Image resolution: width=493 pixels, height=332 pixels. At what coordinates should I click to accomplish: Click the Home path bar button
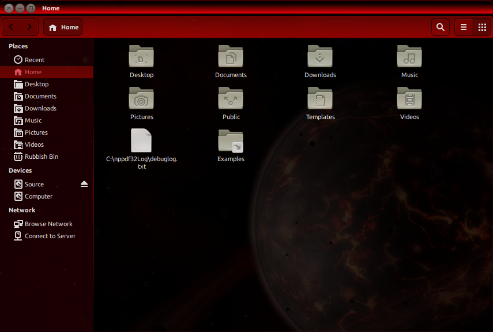pos(63,27)
